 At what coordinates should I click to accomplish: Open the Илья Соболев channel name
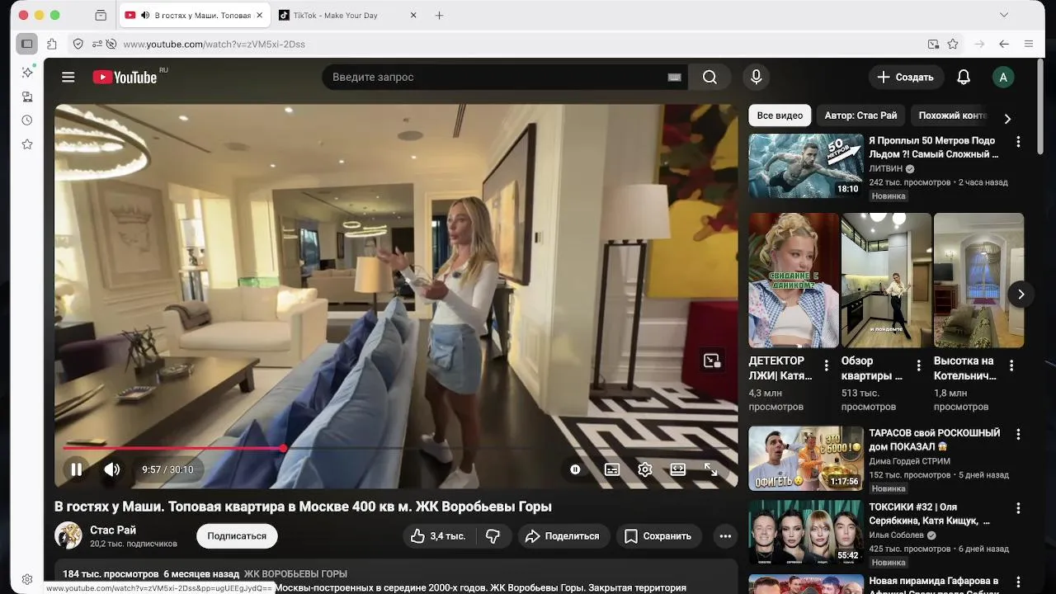[896, 535]
